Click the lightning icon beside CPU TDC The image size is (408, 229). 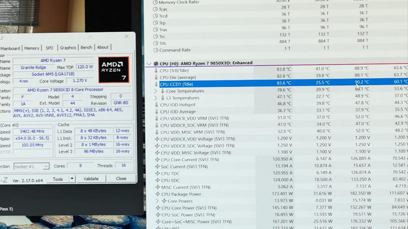point(157,174)
